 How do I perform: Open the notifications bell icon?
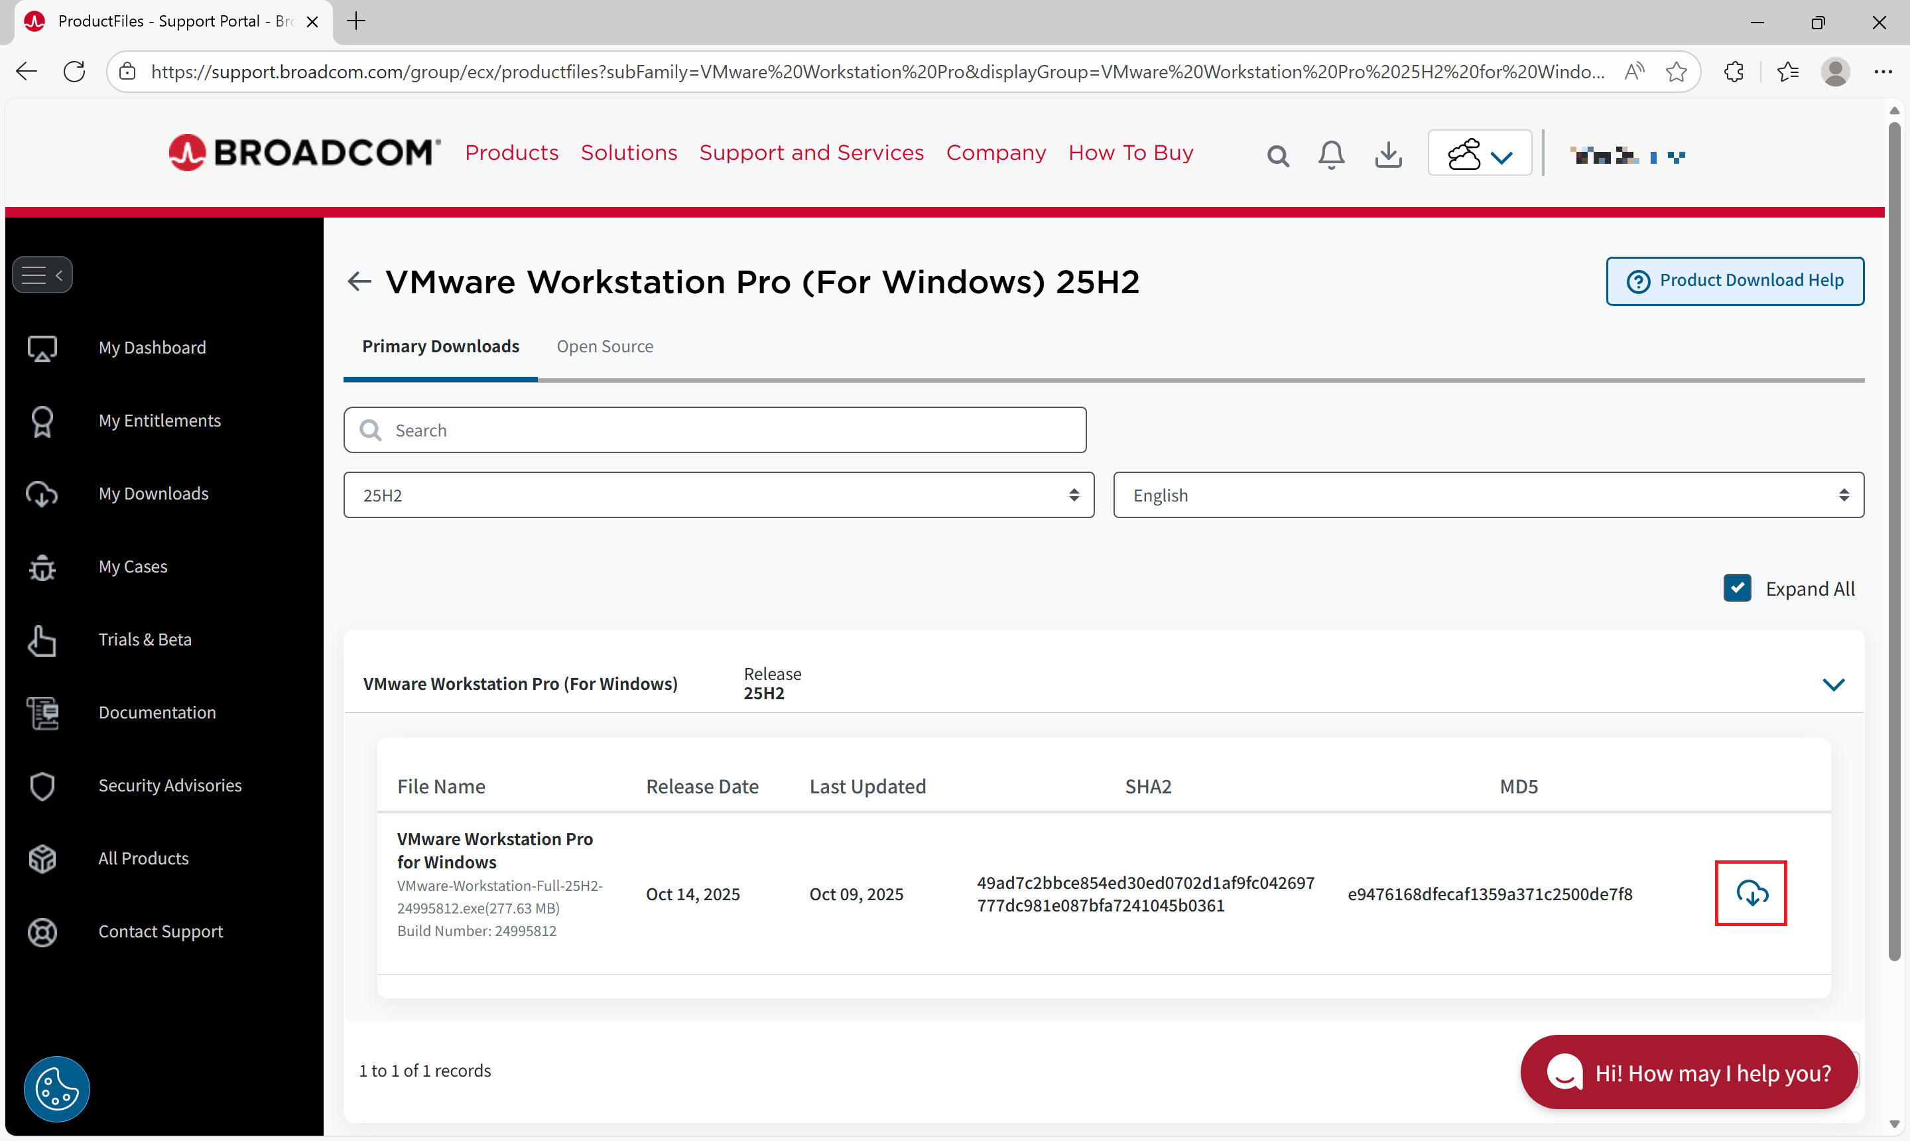coord(1330,155)
